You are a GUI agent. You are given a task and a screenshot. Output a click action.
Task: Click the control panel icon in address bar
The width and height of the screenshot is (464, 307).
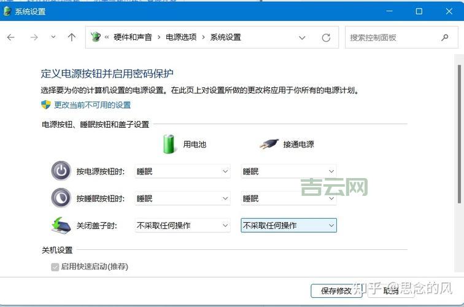[96, 37]
